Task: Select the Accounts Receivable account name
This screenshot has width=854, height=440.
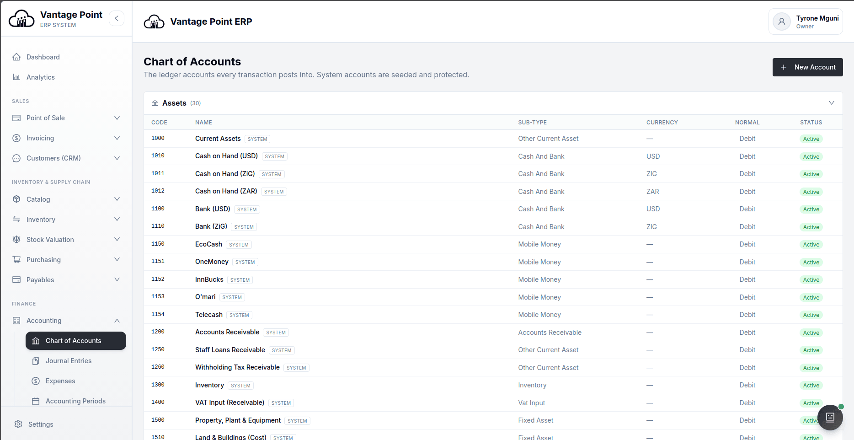Action: click(227, 332)
